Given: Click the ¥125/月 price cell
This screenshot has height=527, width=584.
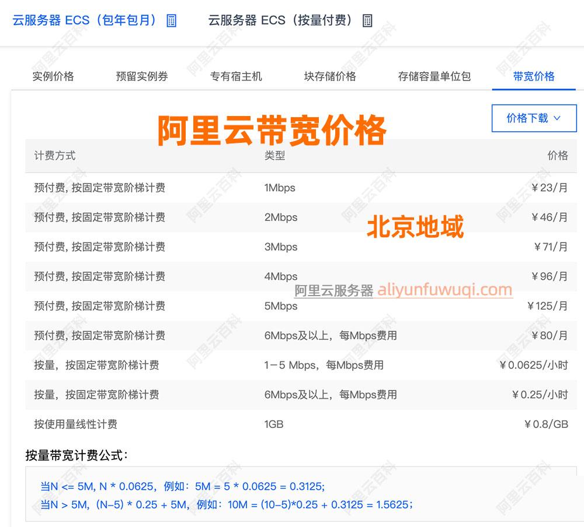Looking at the screenshot, I should tap(548, 306).
